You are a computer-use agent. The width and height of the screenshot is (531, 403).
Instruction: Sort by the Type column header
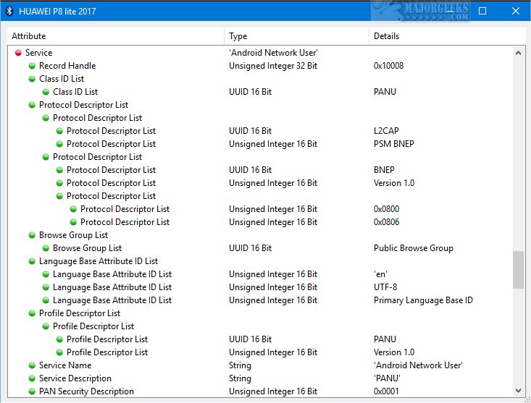click(297, 36)
